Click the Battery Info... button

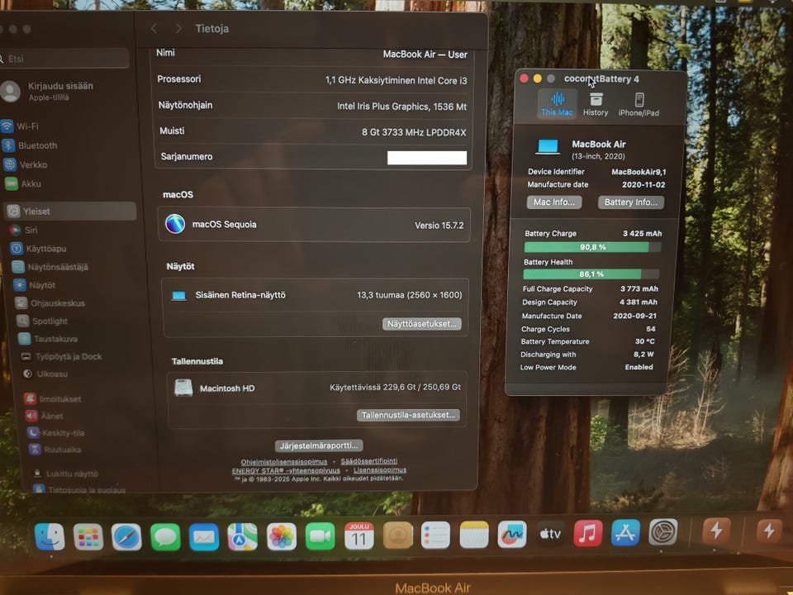pyautogui.click(x=631, y=202)
